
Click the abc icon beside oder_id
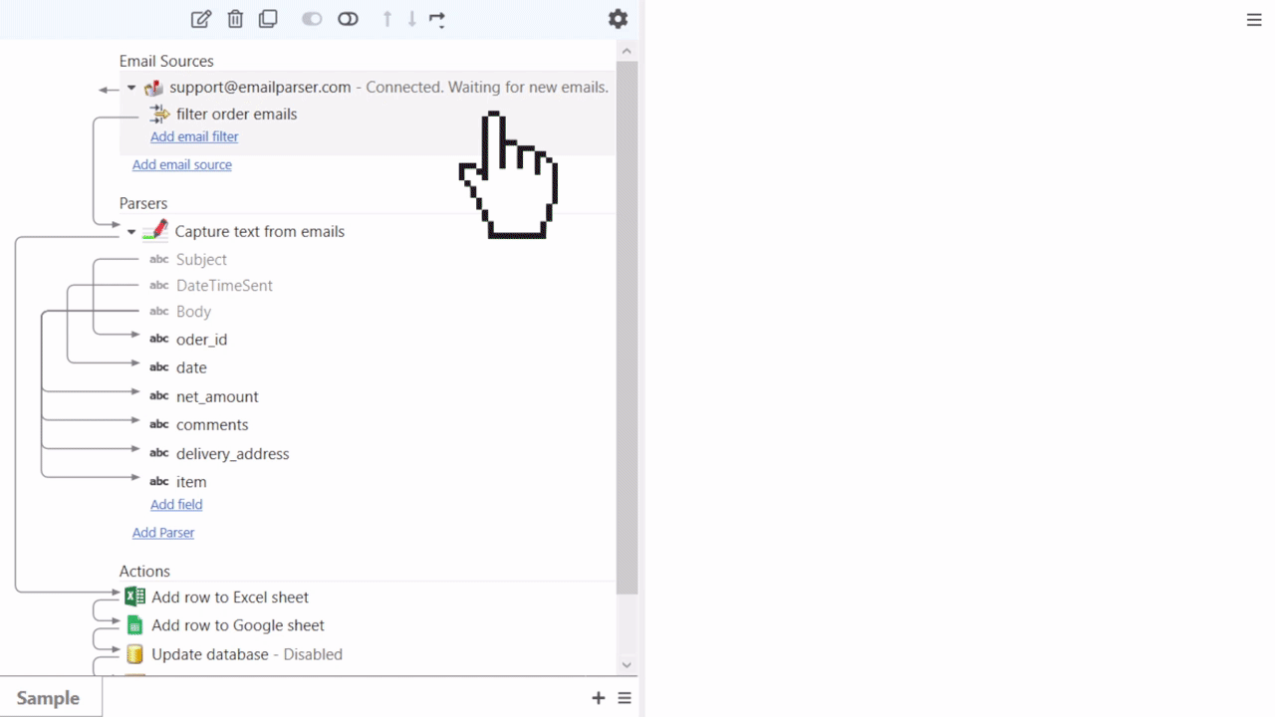pyautogui.click(x=159, y=340)
